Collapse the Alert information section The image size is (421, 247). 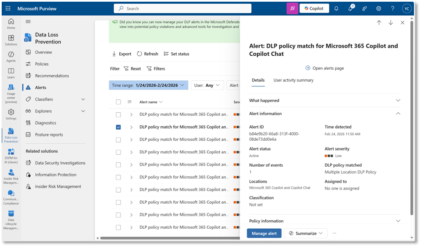pos(325,114)
